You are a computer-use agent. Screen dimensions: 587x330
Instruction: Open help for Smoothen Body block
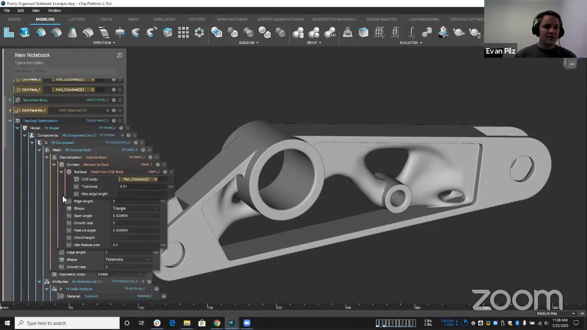(x=114, y=100)
